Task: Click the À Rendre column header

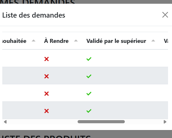Action: (56, 41)
